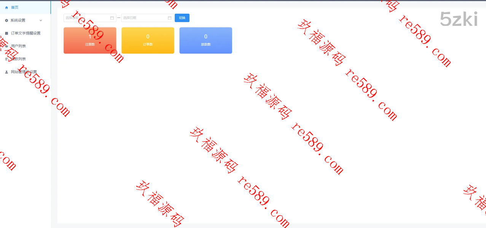Click the blue 放款数 statistics card
Screen dimensions: 486x228
(x=206, y=40)
